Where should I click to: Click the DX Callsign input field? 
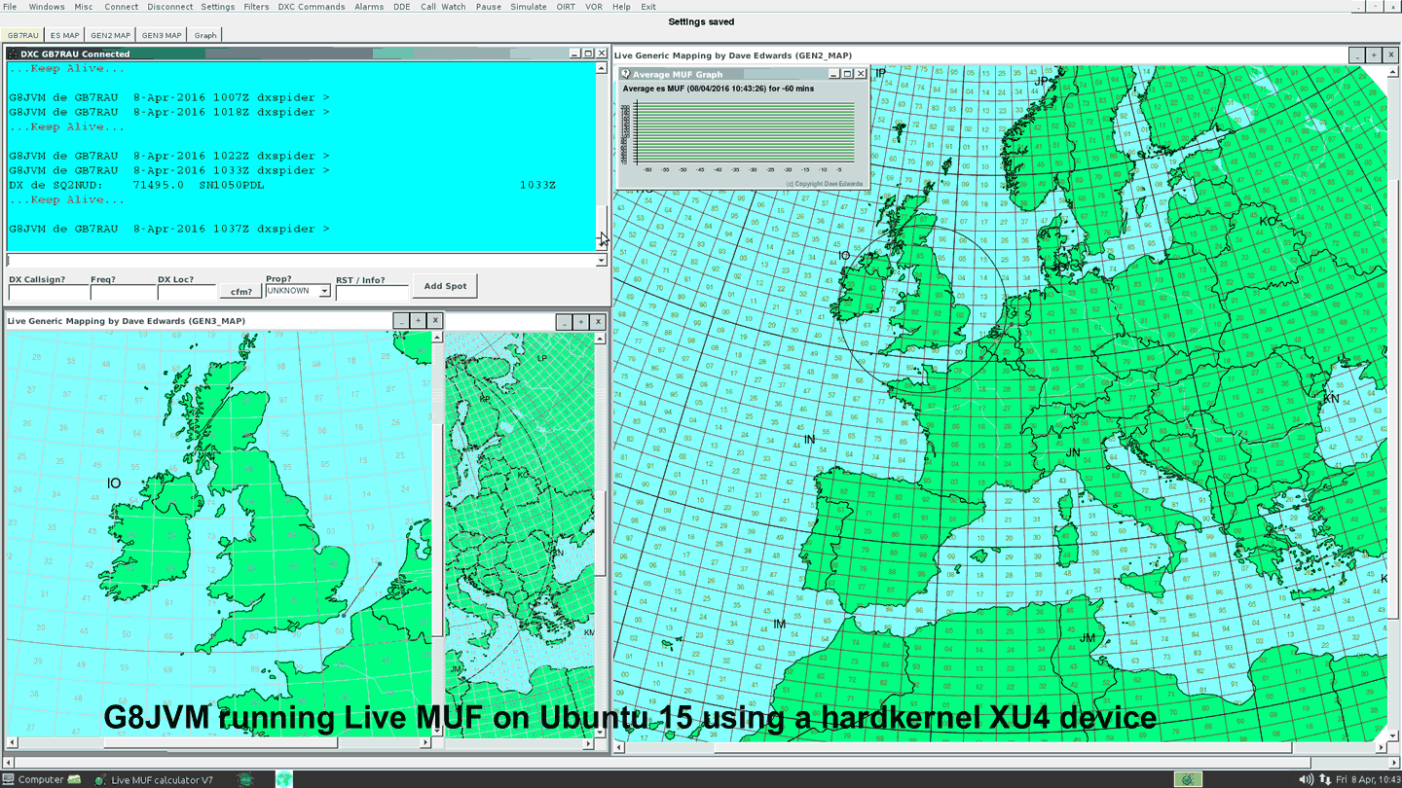(x=48, y=292)
